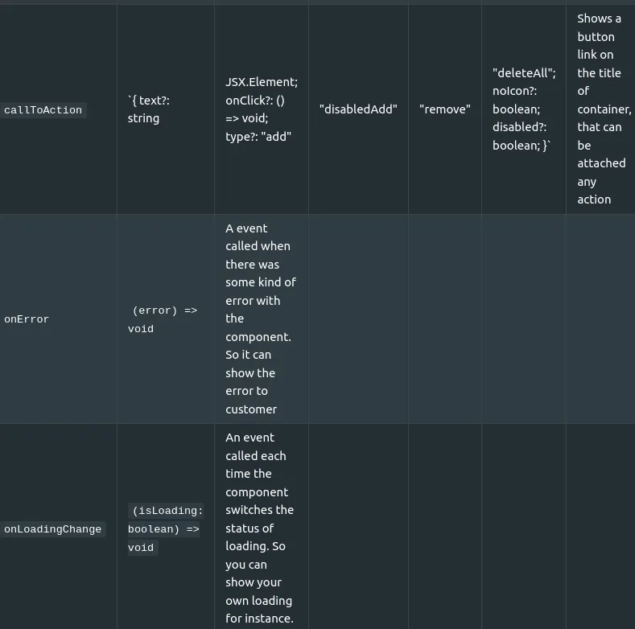The image size is (635, 629).
Task: Select the "(isLoading: boolean) => void" type code
Action: point(166,529)
